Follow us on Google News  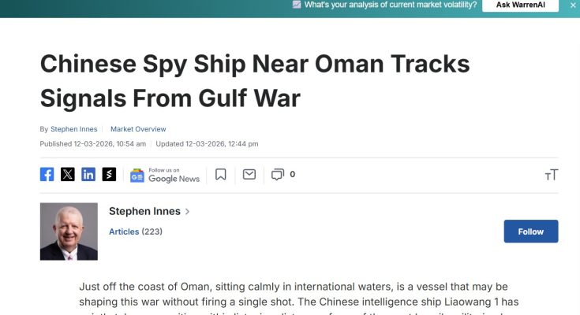point(165,175)
